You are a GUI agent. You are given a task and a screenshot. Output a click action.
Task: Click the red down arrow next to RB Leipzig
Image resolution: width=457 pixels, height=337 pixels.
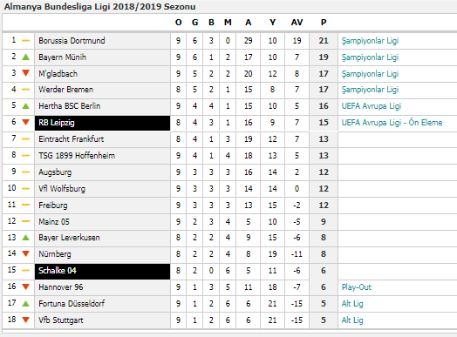(x=25, y=122)
